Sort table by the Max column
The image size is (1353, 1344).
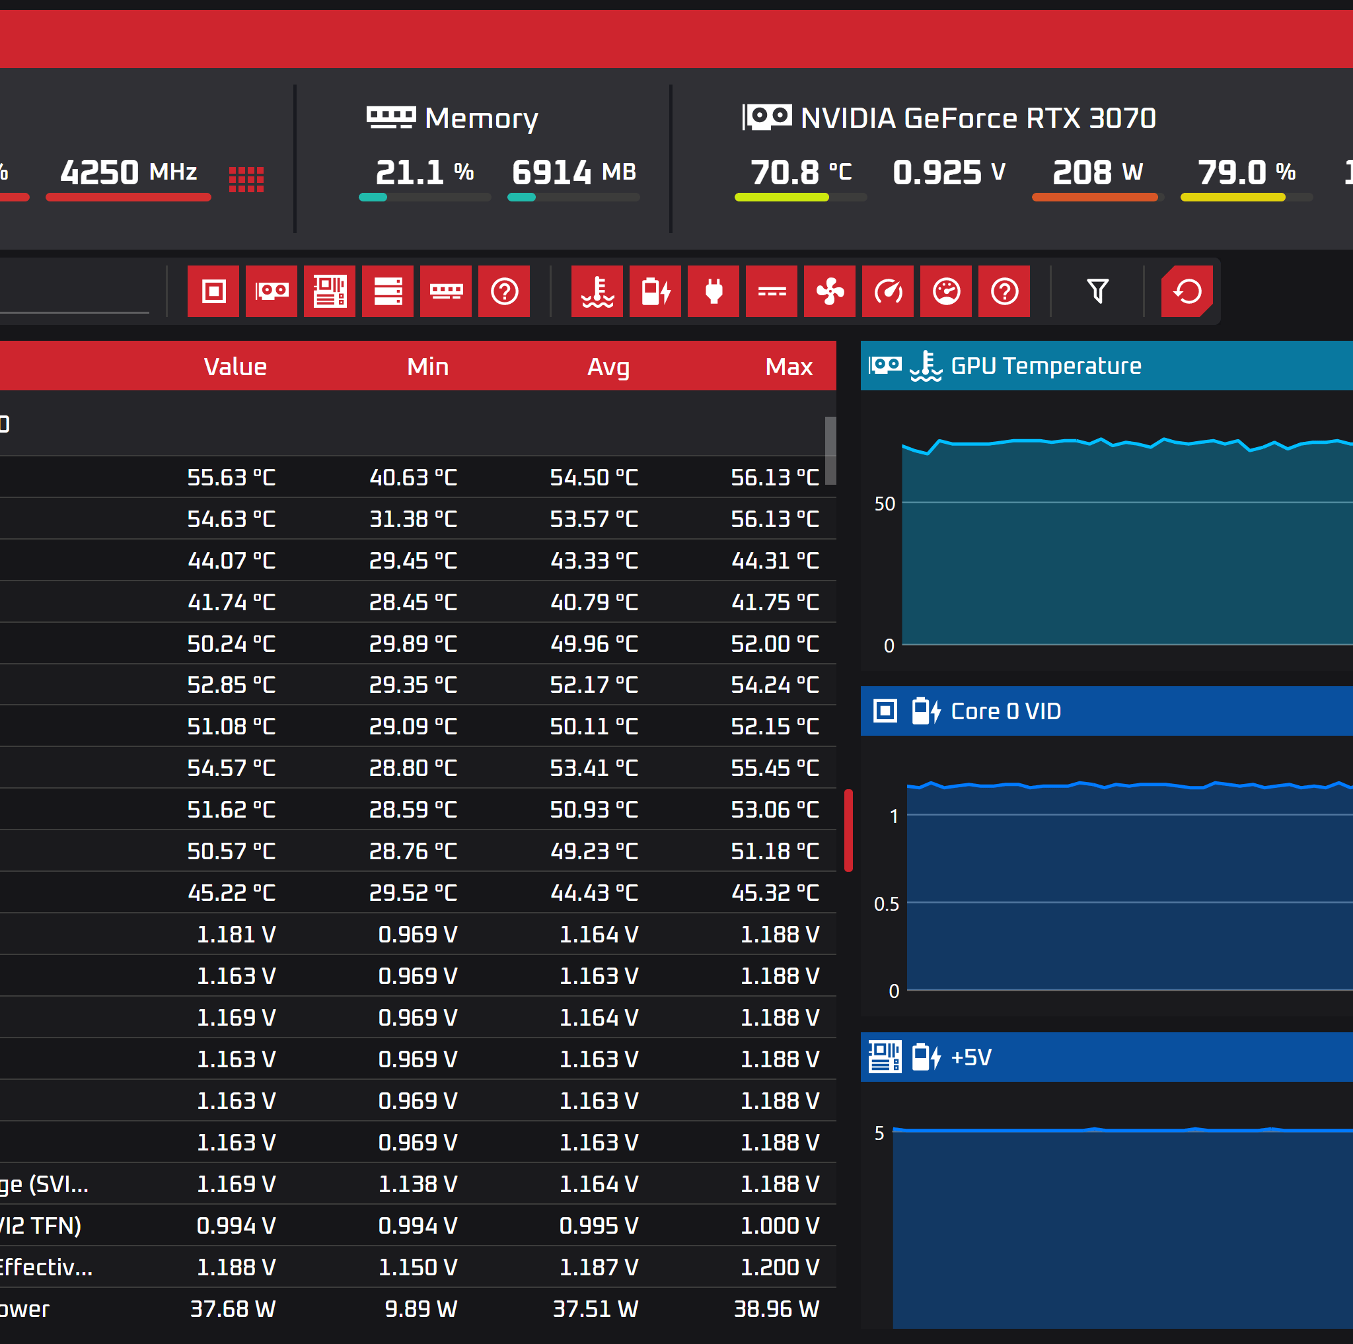point(789,367)
